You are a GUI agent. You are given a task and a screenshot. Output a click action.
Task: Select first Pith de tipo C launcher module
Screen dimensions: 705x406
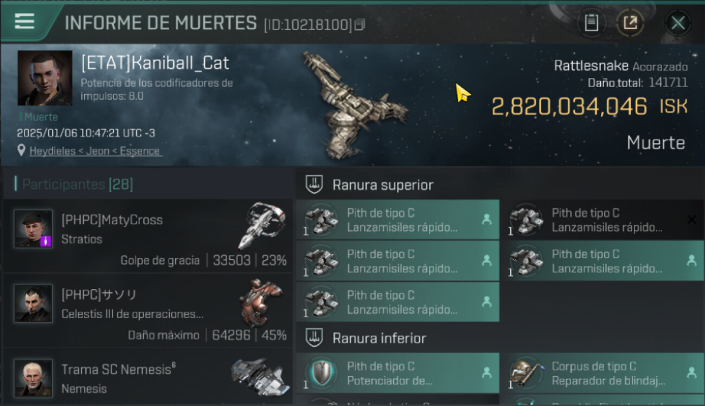coord(398,220)
